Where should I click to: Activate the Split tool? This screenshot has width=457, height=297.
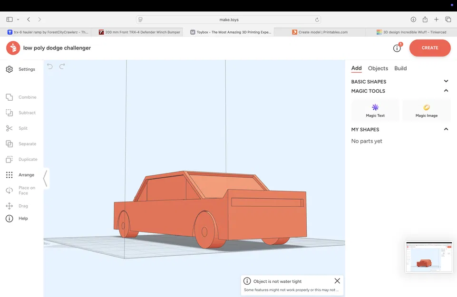[19, 128]
